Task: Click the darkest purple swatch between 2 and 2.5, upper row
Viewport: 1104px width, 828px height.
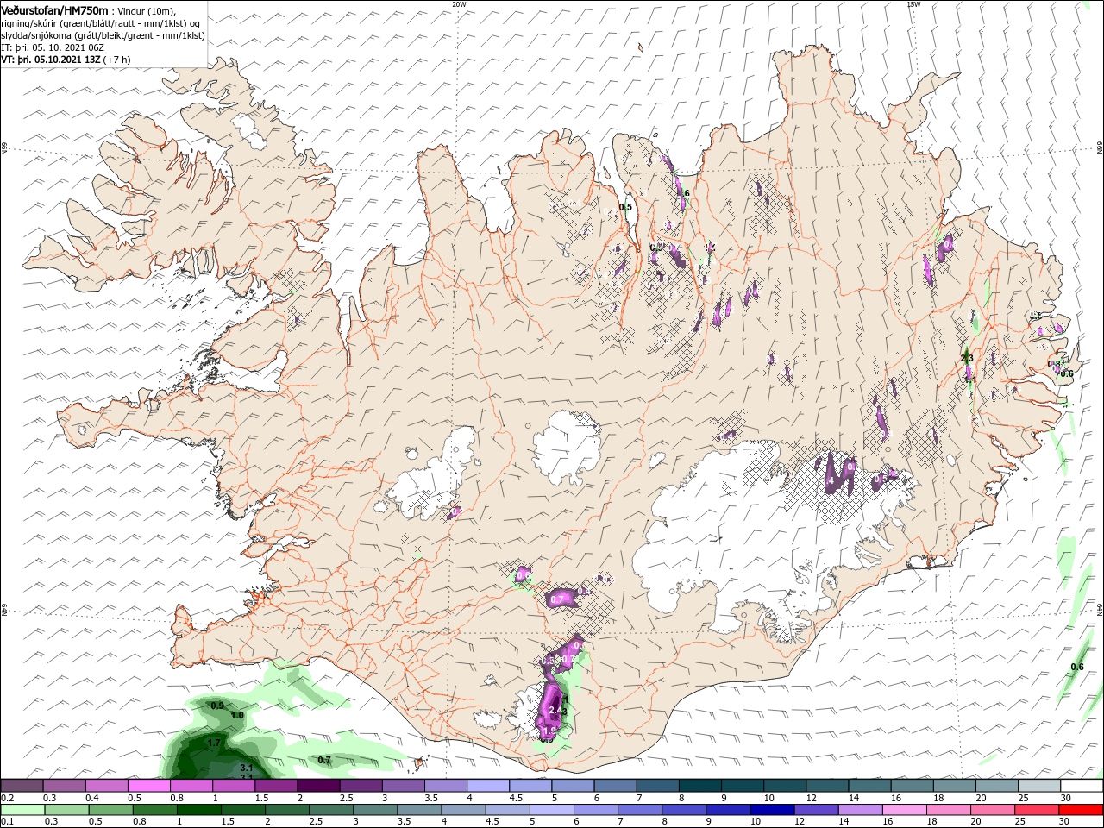Action: 317,786
